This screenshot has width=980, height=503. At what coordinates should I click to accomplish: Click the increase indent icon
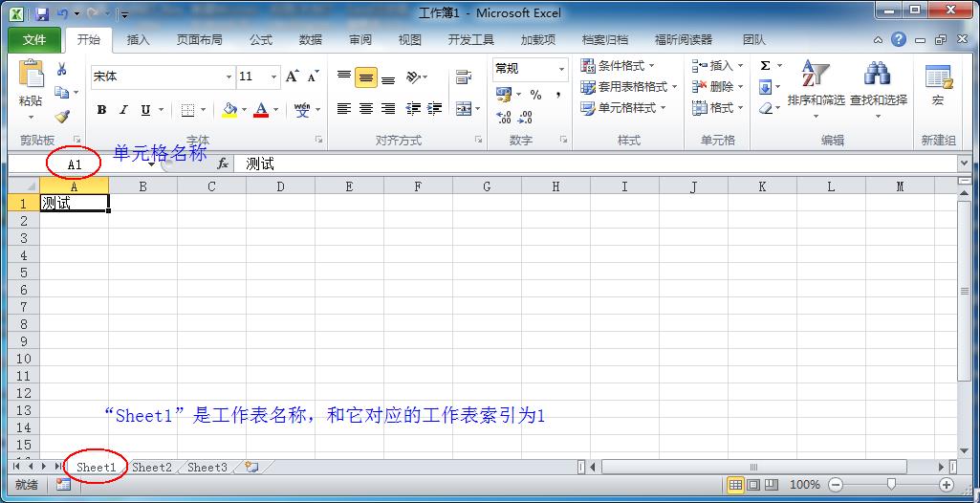tap(435, 109)
